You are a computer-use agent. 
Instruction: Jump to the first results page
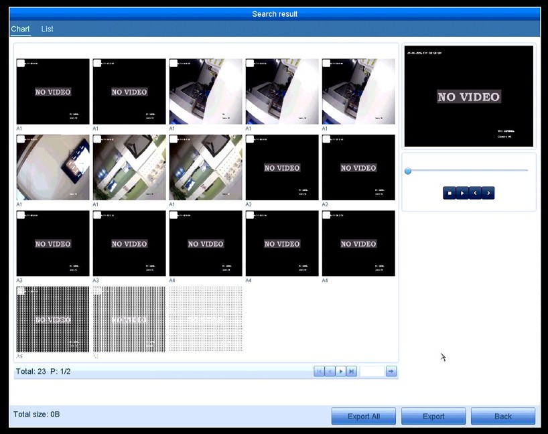(x=320, y=371)
